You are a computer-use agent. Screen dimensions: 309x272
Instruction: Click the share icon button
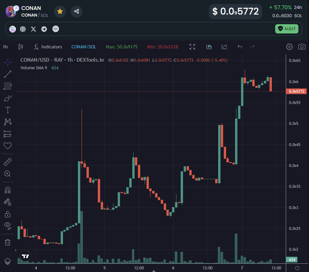tap(77, 11)
